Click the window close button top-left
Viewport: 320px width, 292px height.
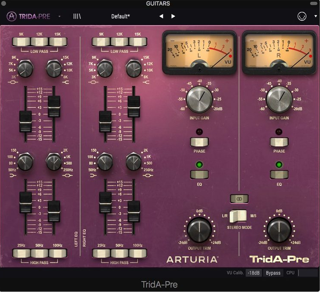click(4, 3)
